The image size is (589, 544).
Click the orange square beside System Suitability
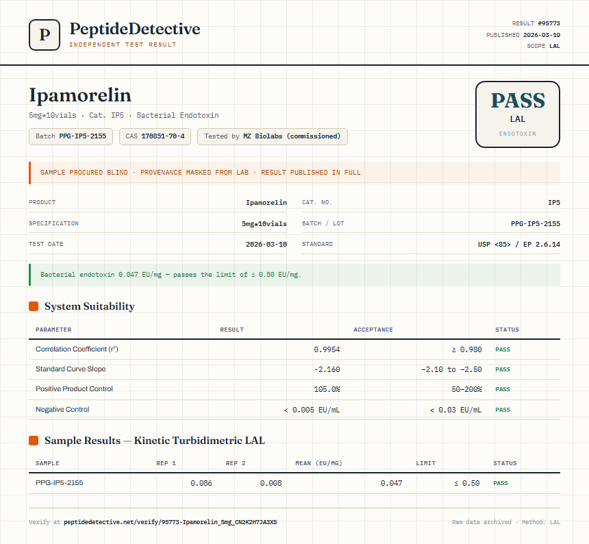pos(34,306)
